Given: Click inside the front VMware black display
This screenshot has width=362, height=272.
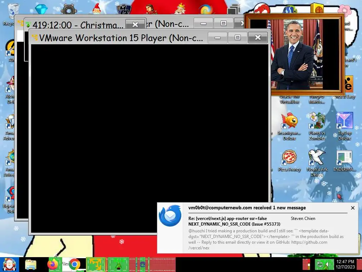Looking at the screenshot, I should pyautogui.click(x=150, y=138).
